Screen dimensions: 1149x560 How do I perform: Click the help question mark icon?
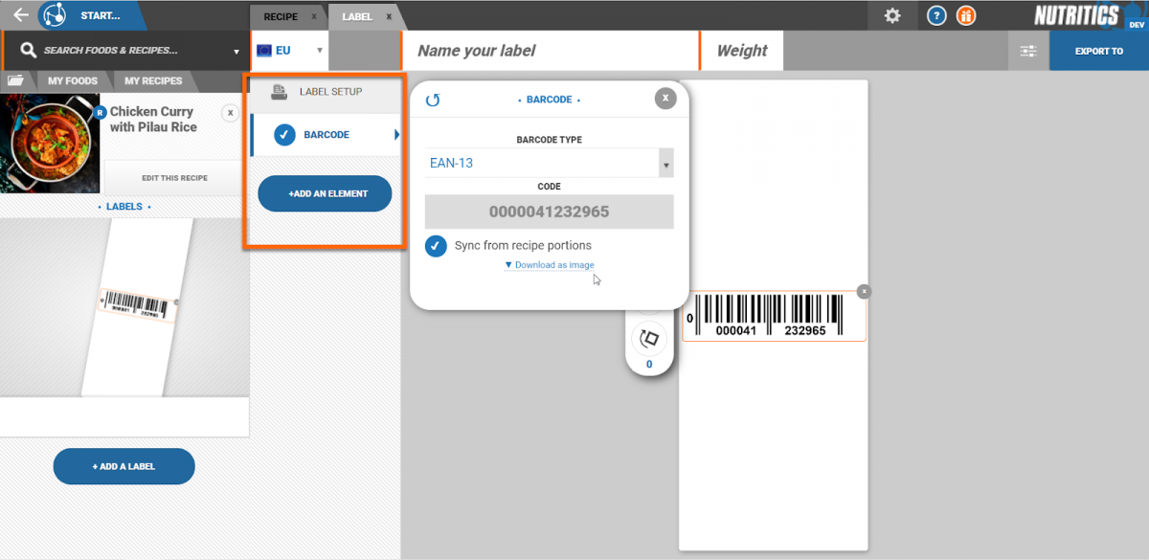tap(937, 15)
